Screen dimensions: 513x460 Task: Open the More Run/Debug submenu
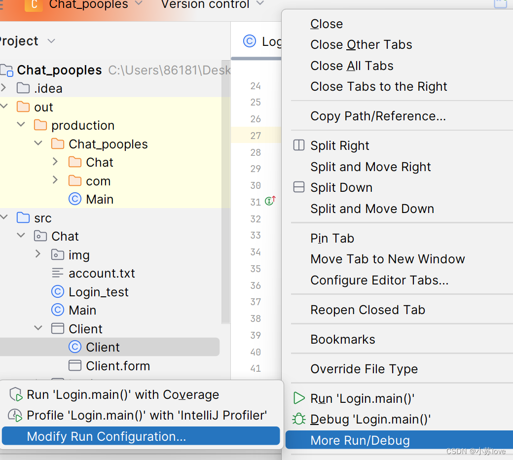(399, 440)
